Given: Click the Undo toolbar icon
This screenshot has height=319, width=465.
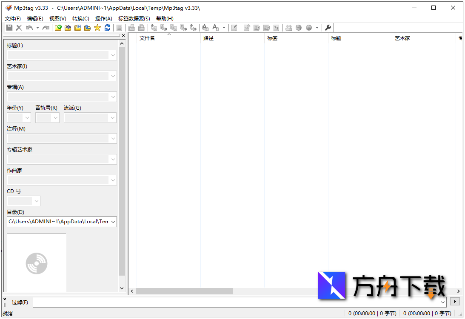Looking at the screenshot, I should pyautogui.click(x=29, y=28).
